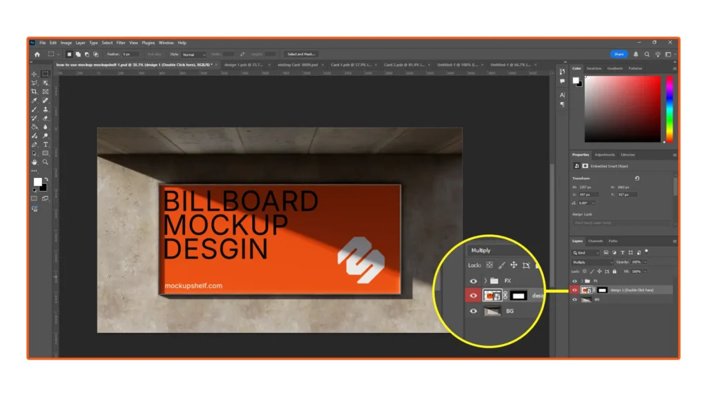Open the Style dropdown set to Normal
Viewport: 707px width, 397px height.
(x=193, y=54)
